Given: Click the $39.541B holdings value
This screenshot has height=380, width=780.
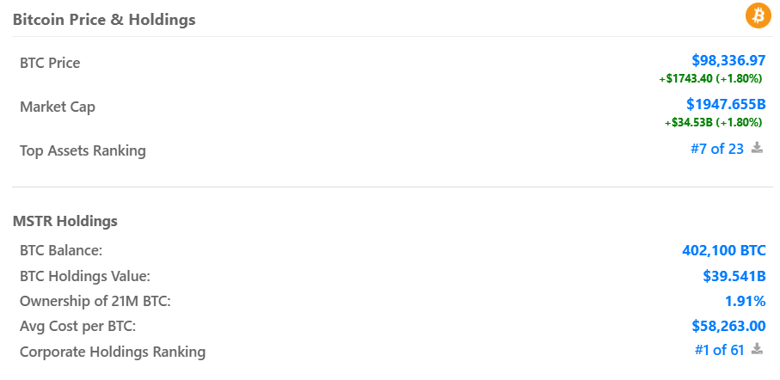Looking at the screenshot, I should click(x=734, y=276).
